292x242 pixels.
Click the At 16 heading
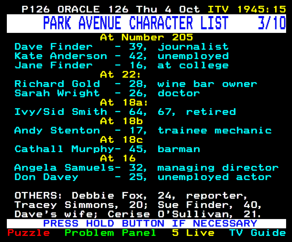click(118, 158)
